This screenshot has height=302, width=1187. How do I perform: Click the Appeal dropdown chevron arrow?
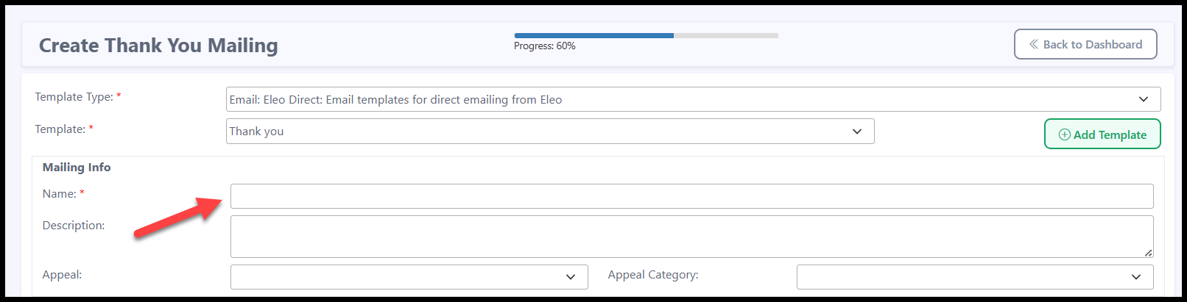pos(570,277)
